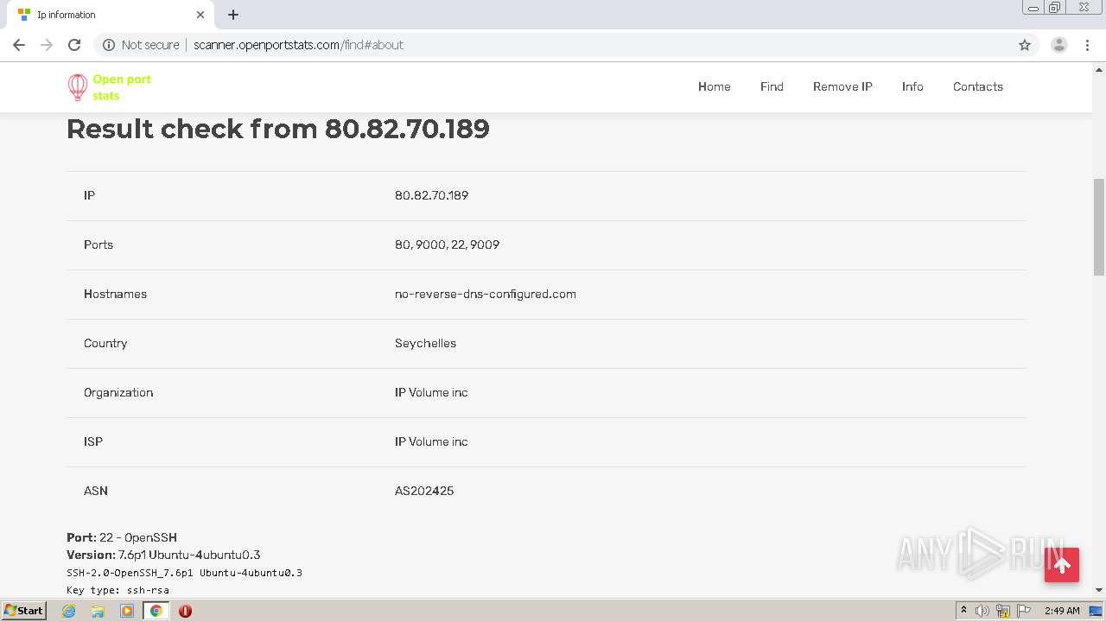Select the ports value 80, 9000, 22, 9009
This screenshot has height=622, width=1106.
pos(447,244)
